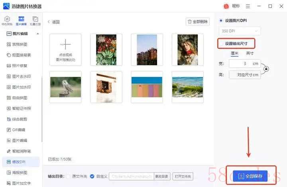
Task: Choose 原文件夹 output radio
Action: point(68,176)
